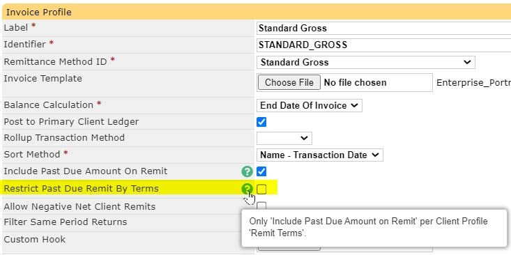This screenshot has height=255, width=511.
Task: Click help icon beside Restrict Past Due Remit
Action: (x=247, y=189)
